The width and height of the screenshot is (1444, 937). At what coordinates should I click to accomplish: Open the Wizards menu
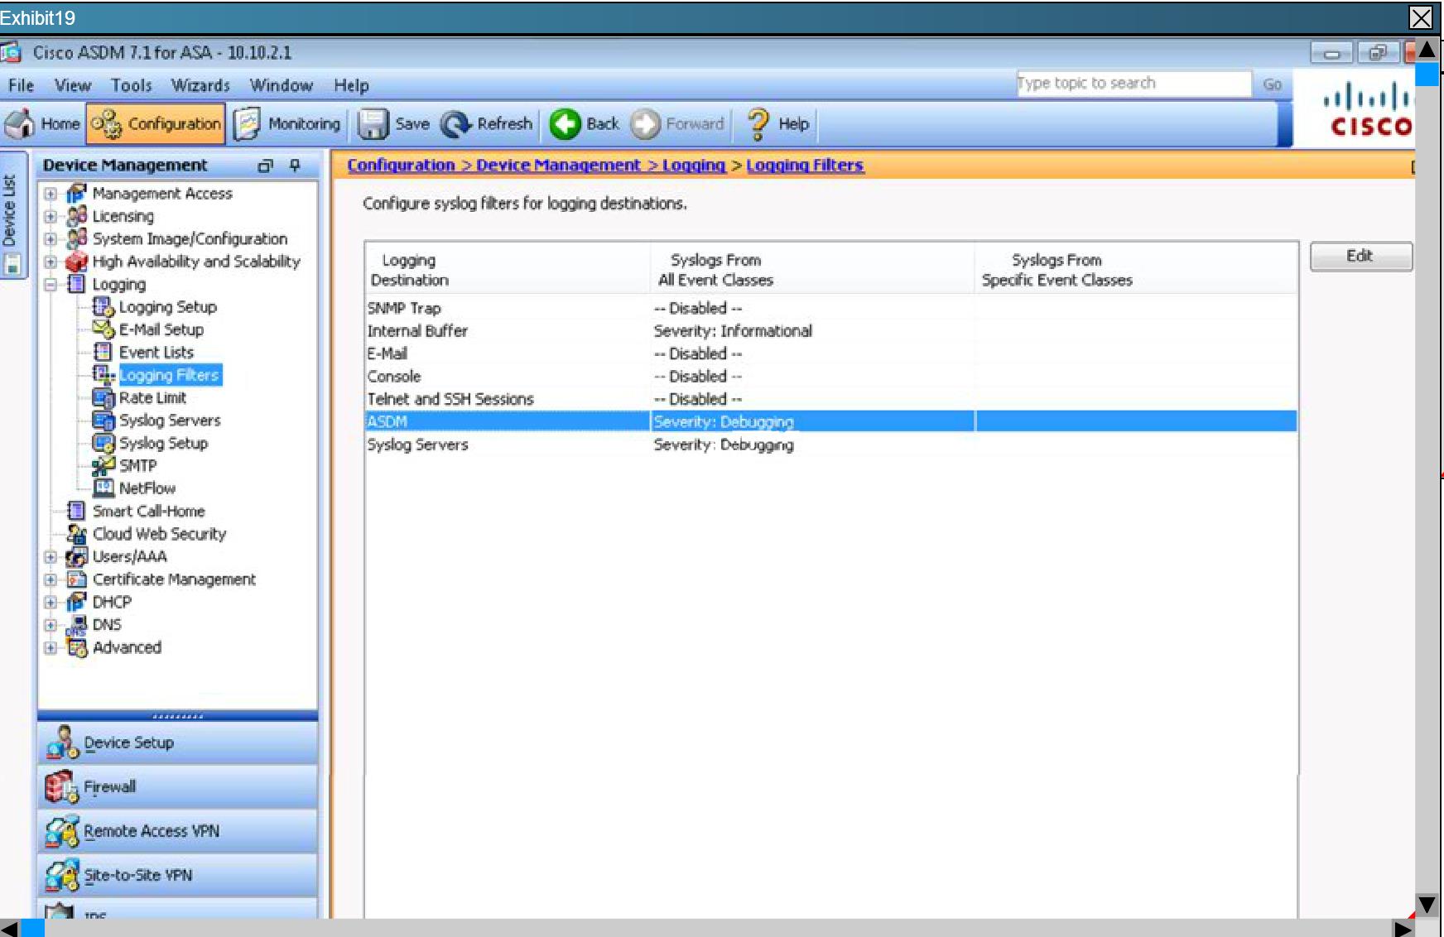[200, 85]
